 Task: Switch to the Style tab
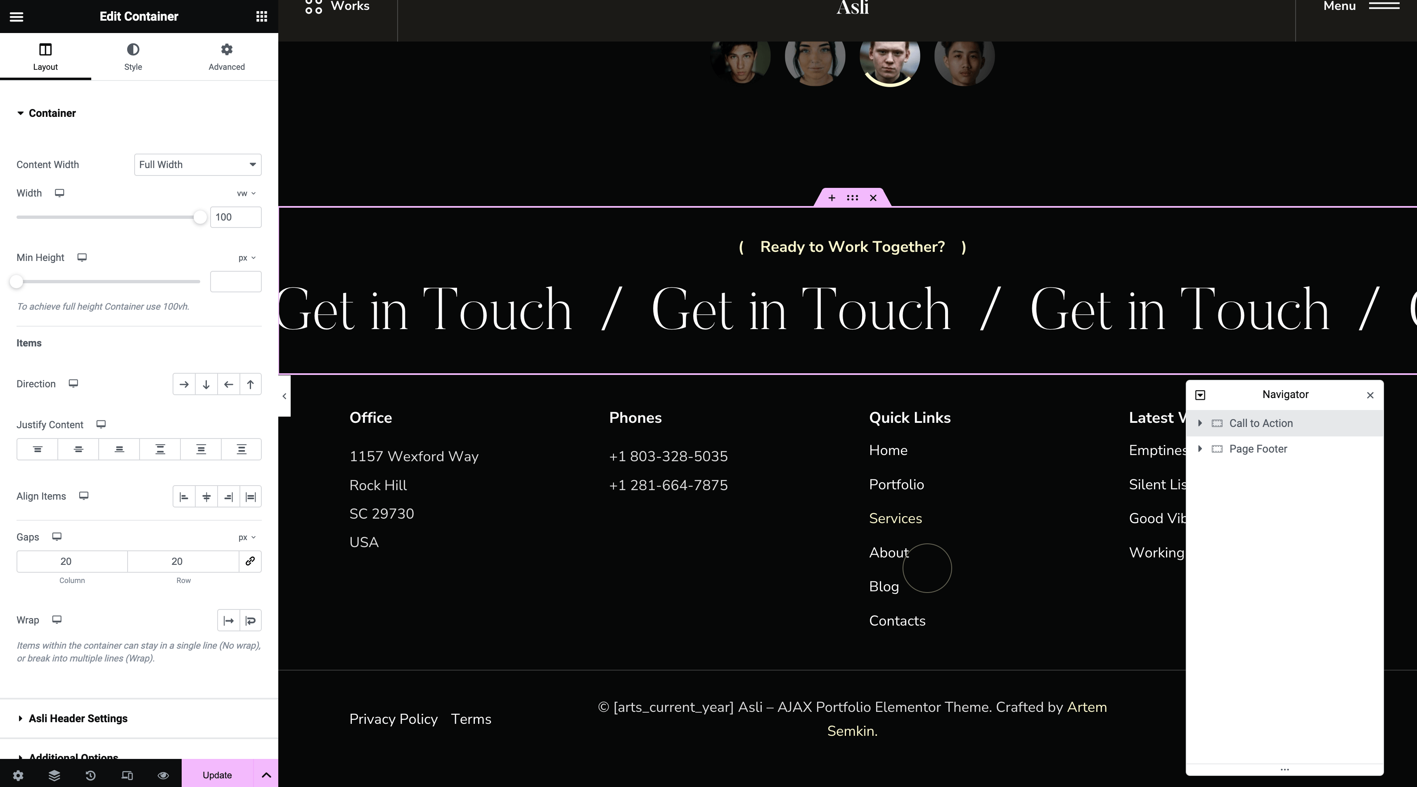133,57
